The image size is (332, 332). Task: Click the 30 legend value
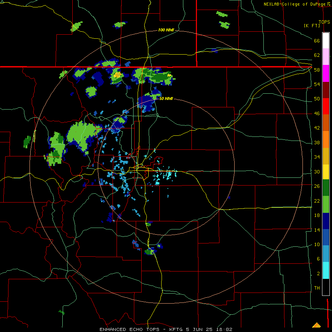(317, 172)
